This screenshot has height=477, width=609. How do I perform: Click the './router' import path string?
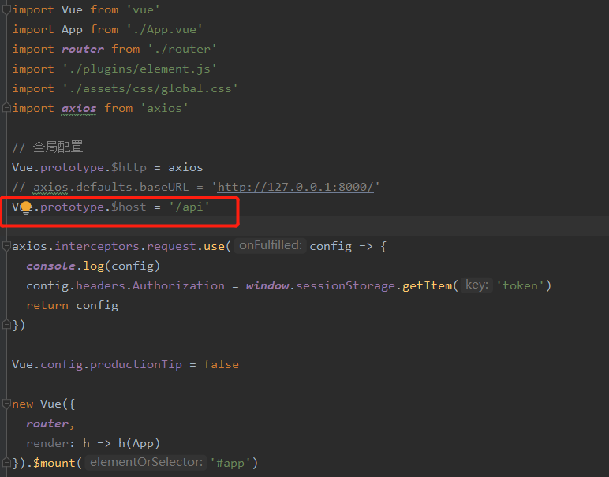point(181,50)
